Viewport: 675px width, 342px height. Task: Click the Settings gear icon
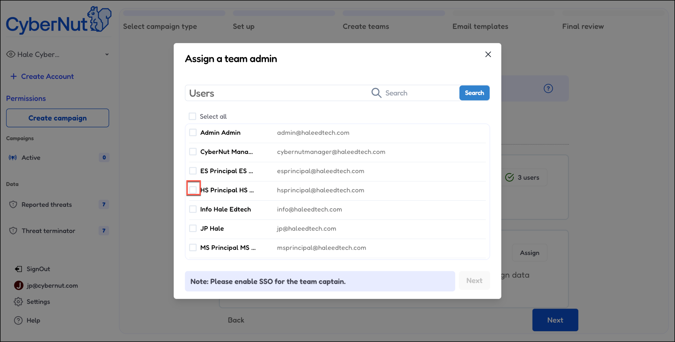[18, 302]
